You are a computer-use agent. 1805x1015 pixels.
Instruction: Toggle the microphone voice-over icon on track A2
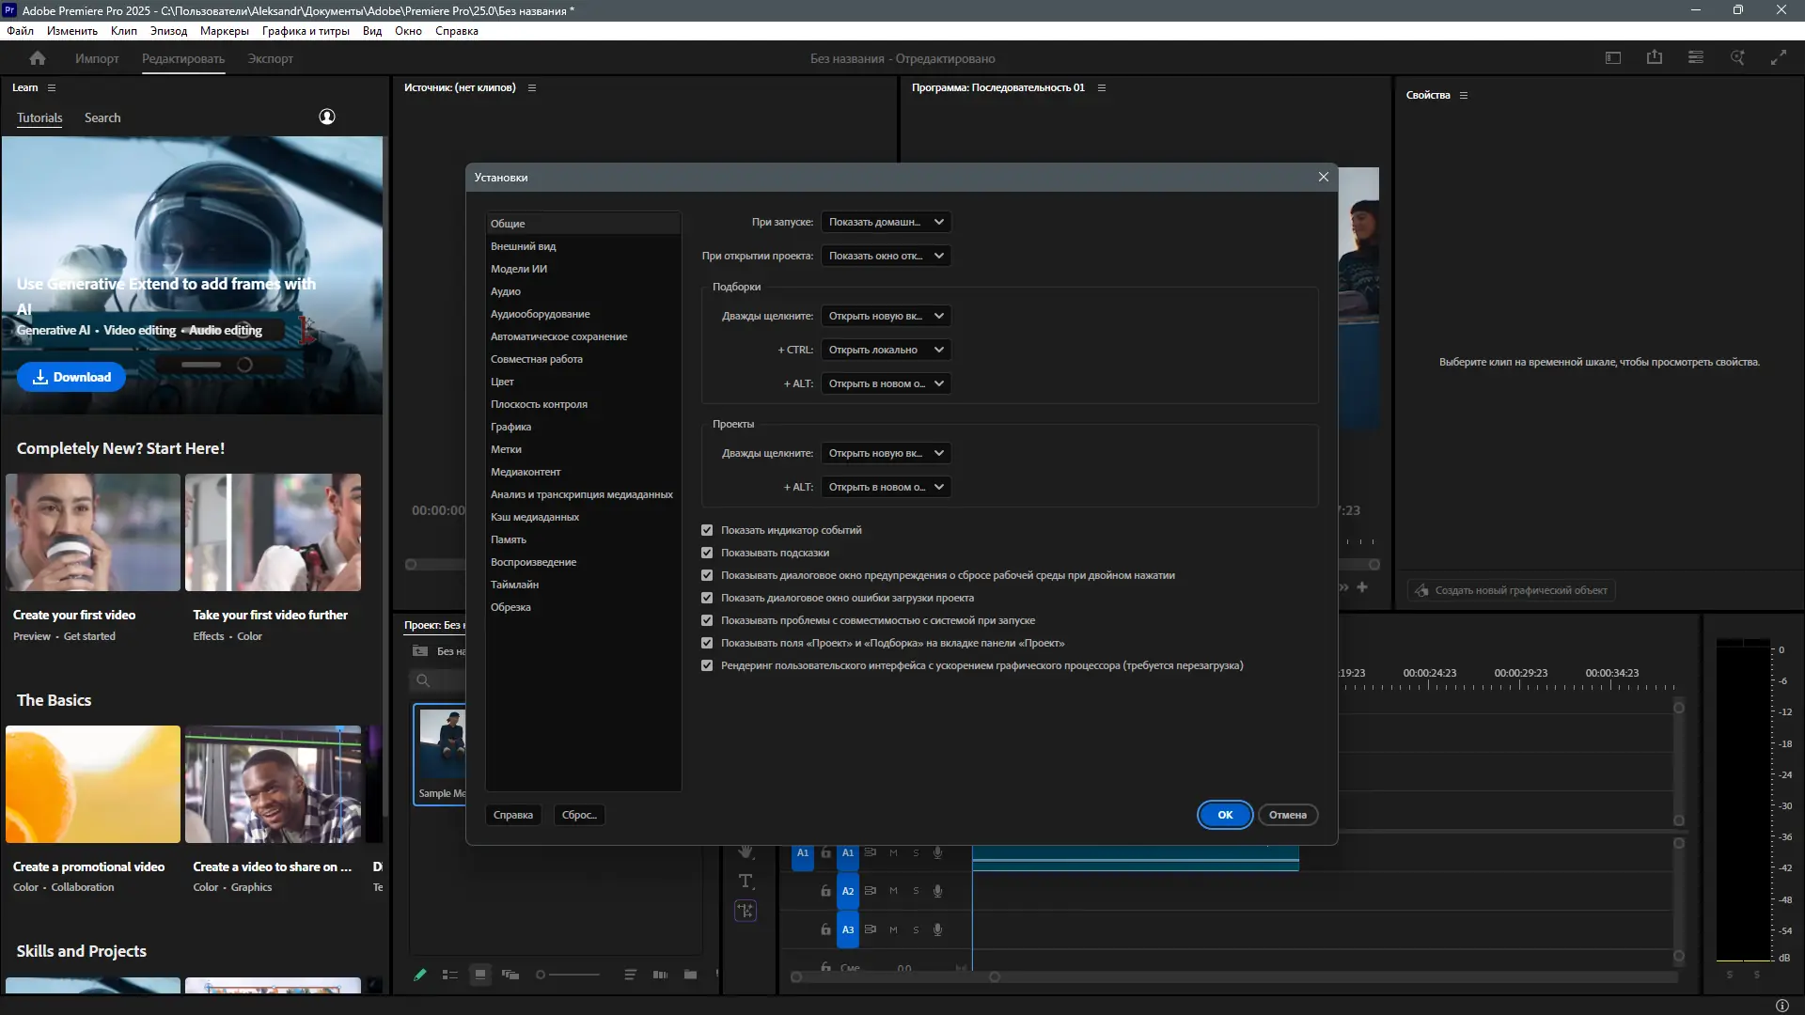click(937, 890)
